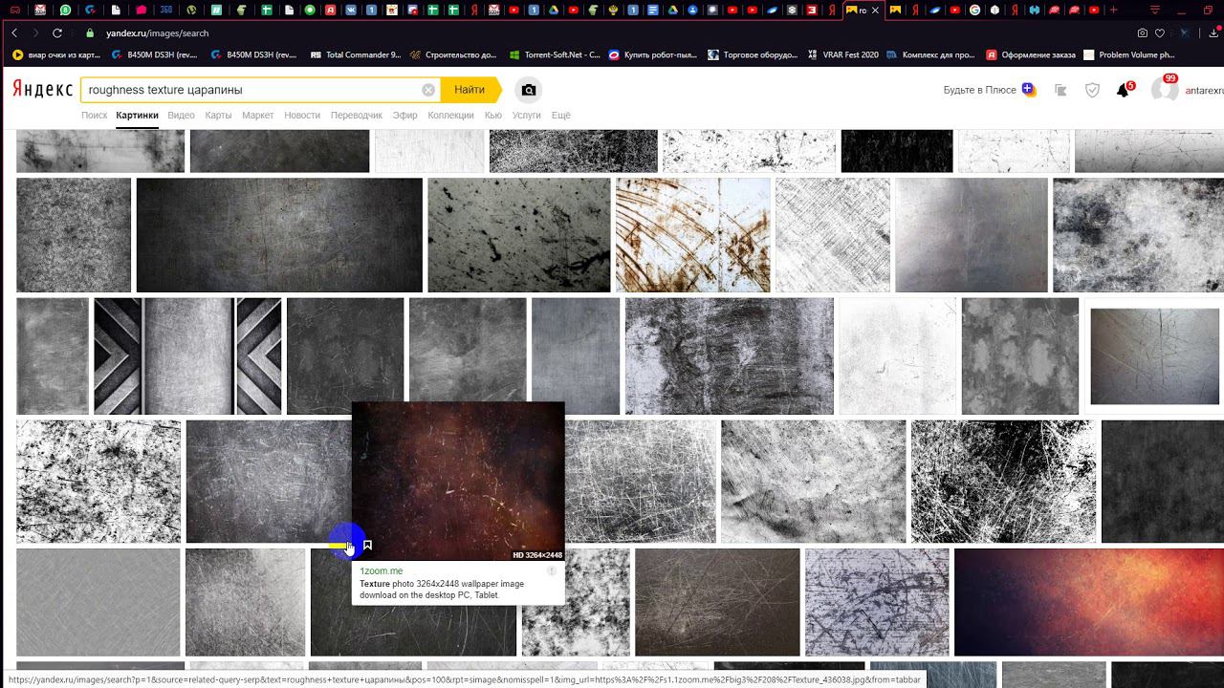
Task: Go back to the previous page
Action: click(x=15, y=32)
